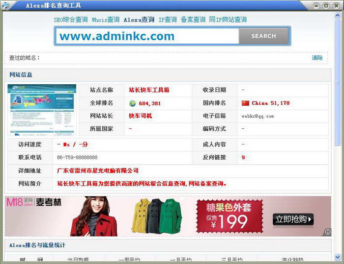Click the domain input field www.adminkc.com
This screenshot has width=344, height=264.
147,36
